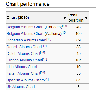Open footnote 17 beside Danish chart

click(x=44, y=46)
